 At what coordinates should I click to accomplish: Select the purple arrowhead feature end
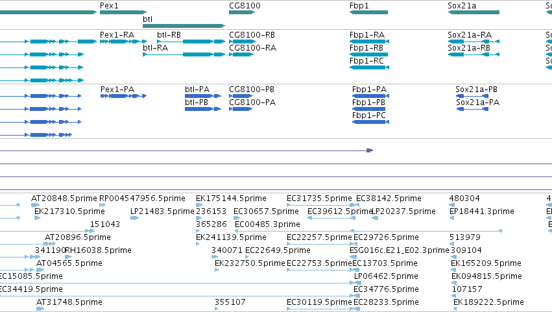[x=370, y=150]
